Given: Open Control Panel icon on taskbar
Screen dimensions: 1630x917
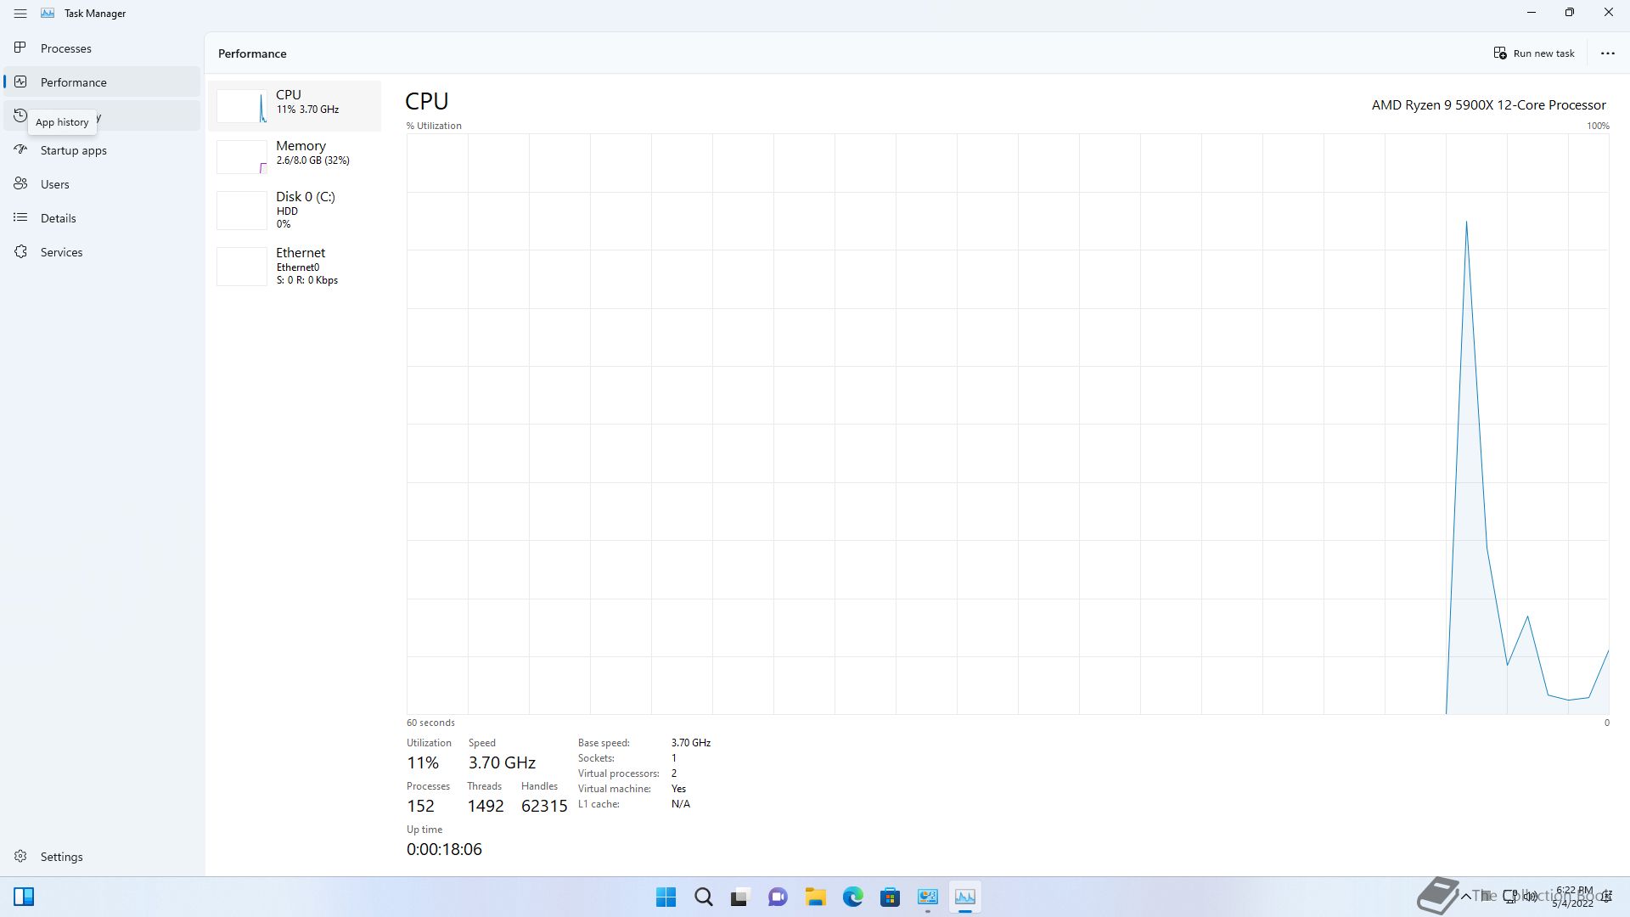Looking at the screenshot, I should click(927, 897).
